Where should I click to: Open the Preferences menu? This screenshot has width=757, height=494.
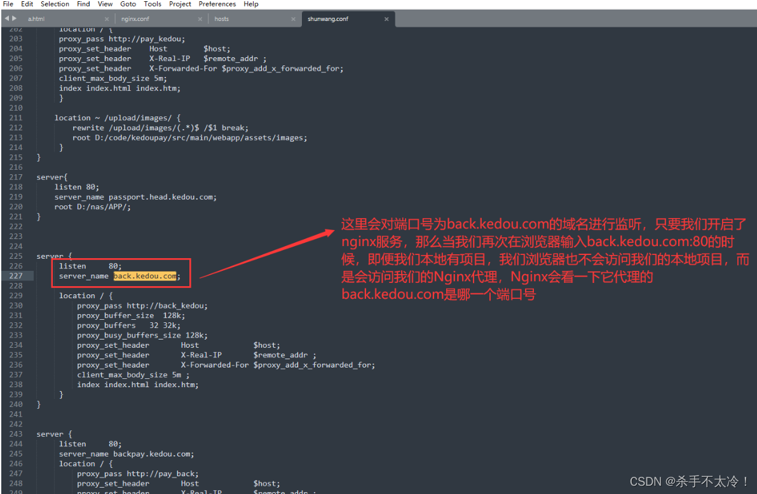click(x=217, y=4)
